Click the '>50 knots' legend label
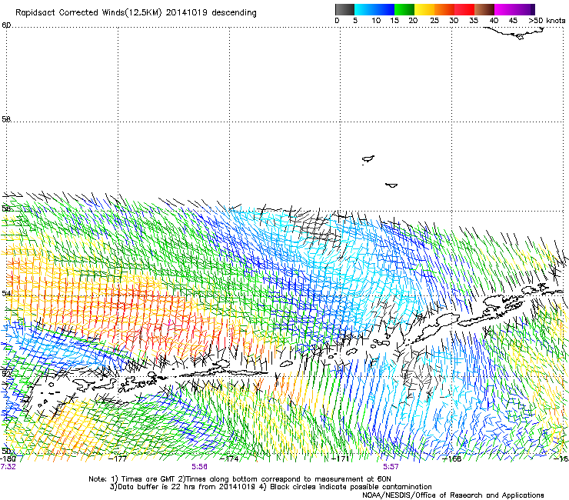Screen dimensions: 569x500 click(x=547, y=21)
